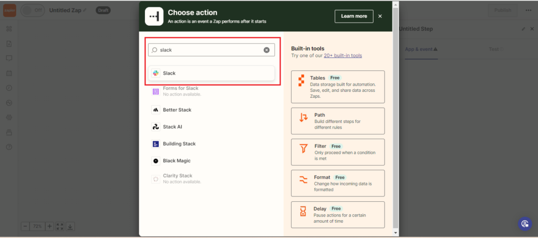Open the help chat bubble button
Image resolution: width=538 pixels, height=238 pixels.
(x=525, y=224)
